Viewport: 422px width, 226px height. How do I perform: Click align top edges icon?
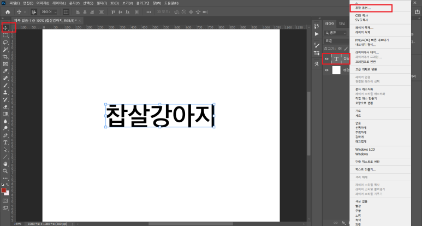click(114, 12)
